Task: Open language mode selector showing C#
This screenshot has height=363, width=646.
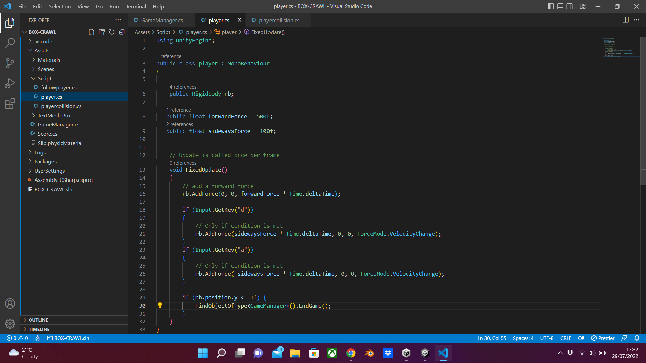Action: click(581, 338)
